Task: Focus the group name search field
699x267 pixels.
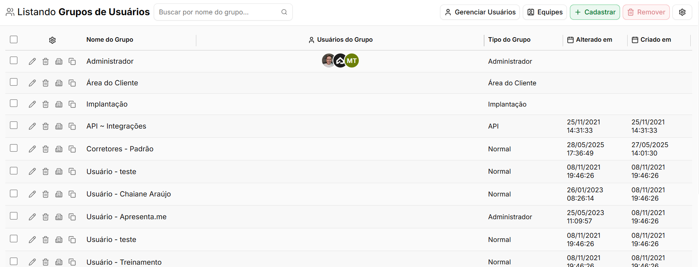Action: click(x=218, y=12)
